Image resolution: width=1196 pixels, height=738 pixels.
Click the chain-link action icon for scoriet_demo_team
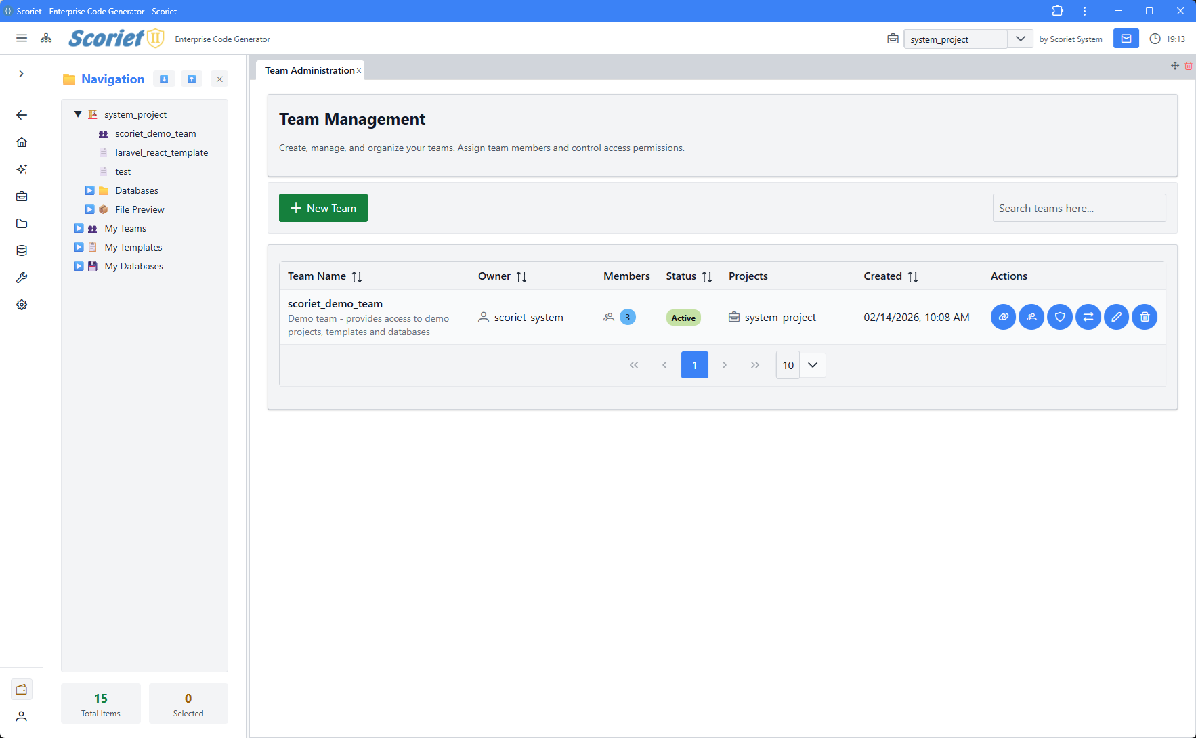tap(1003, 317)
